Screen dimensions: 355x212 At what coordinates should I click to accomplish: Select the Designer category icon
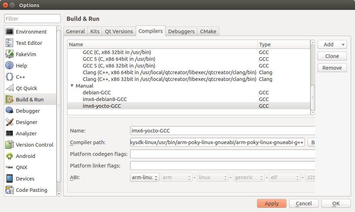[x=10, y=122]
